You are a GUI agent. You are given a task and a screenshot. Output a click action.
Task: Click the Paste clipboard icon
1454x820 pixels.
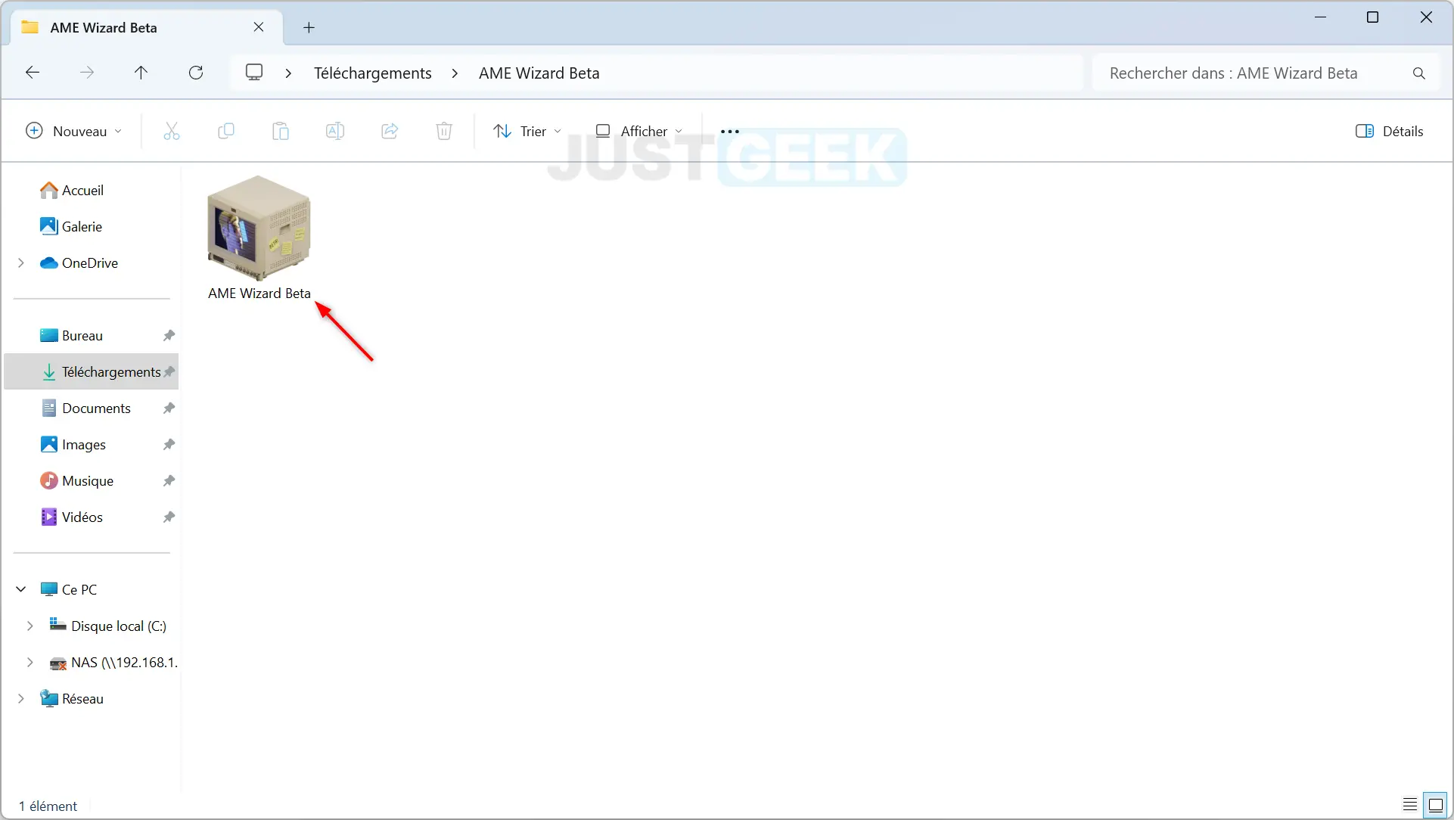click(x=281, y=131)
